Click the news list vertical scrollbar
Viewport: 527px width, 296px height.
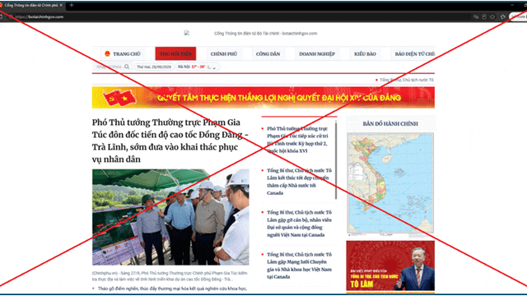[335, 161]
